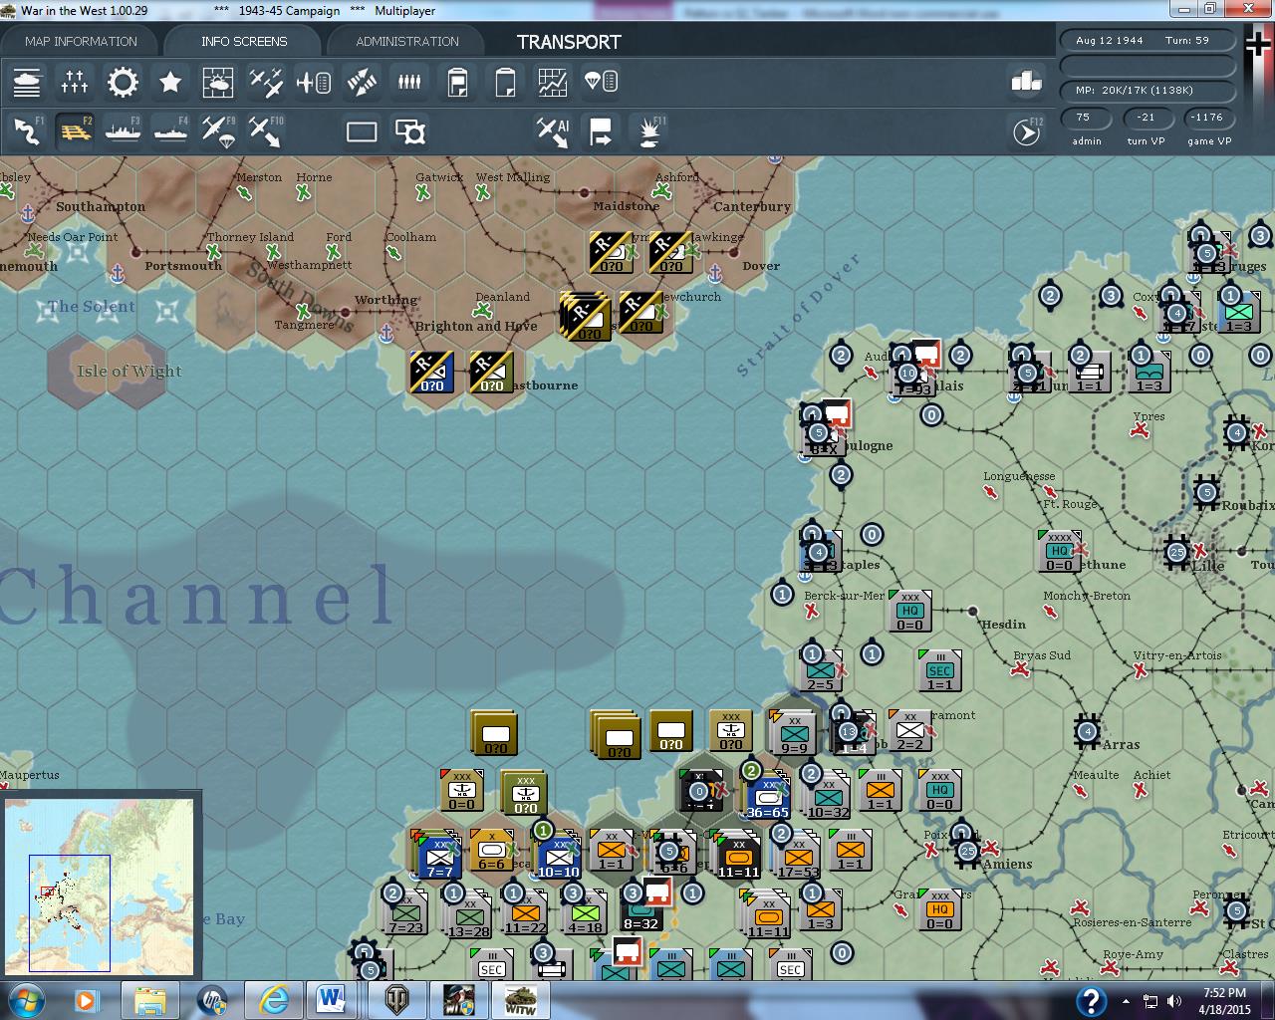The width and height of the screenshot is (1275, 1020).
Task: Click the taskbar volume speaker icon
Action: click(x=1174, y=1001)
